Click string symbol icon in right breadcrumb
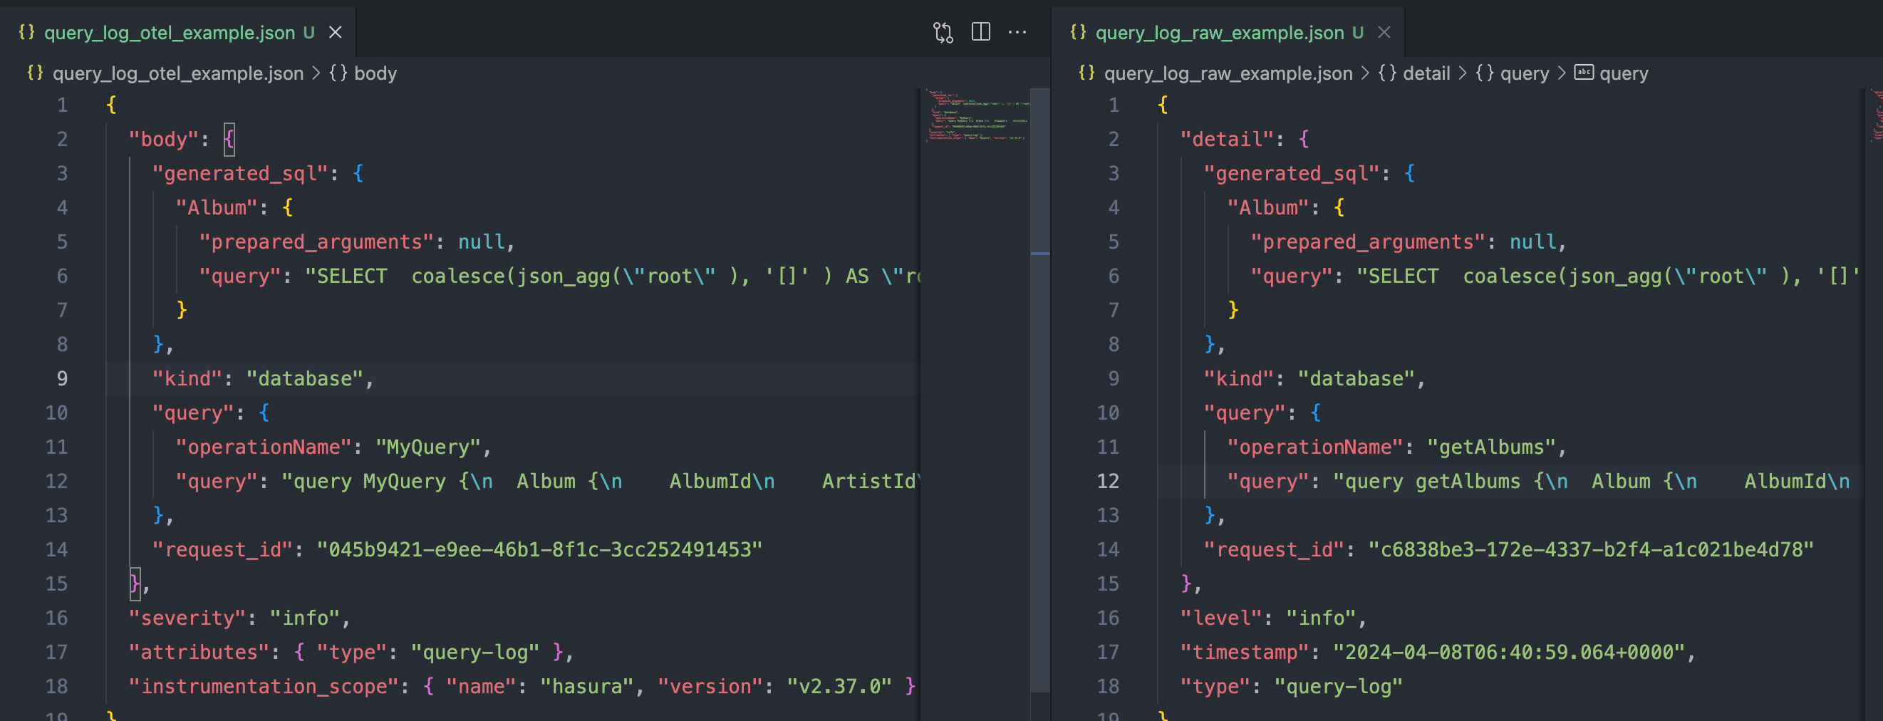1883x721 pixels. coord(1583,73)
